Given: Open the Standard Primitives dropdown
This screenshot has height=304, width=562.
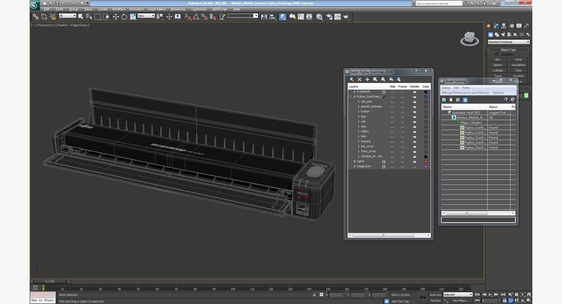Looking at the screenshot, I should pos(508,42).
